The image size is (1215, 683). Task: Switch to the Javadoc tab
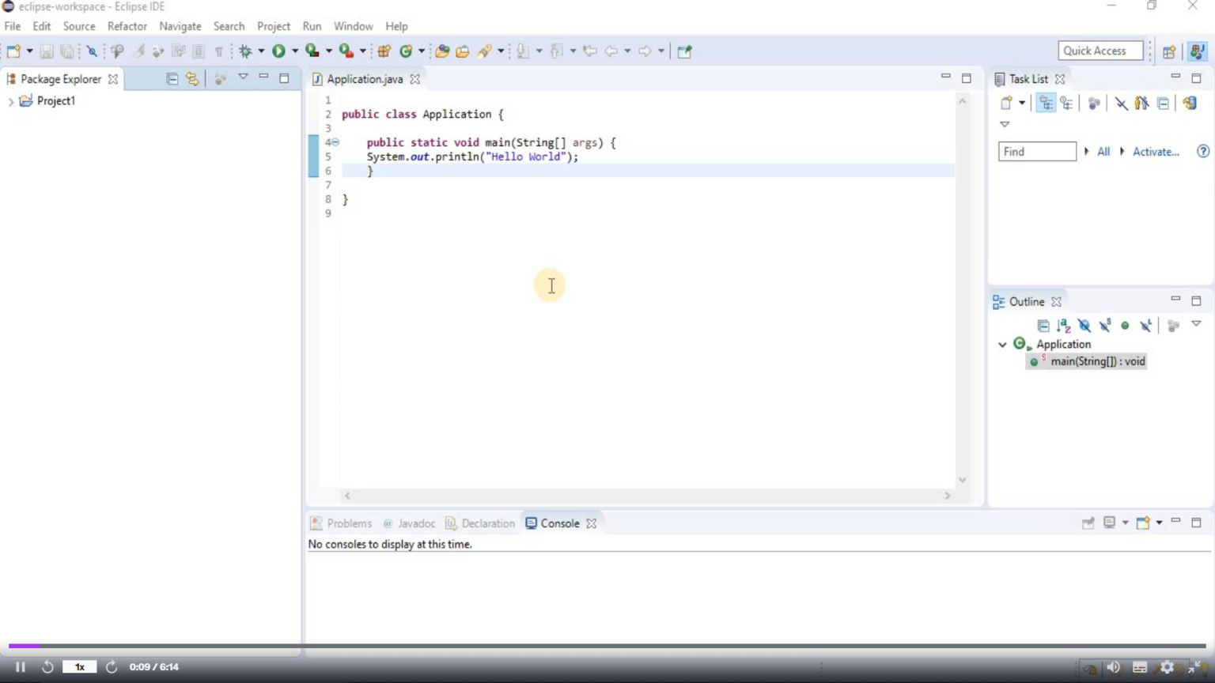coord(409,523)
